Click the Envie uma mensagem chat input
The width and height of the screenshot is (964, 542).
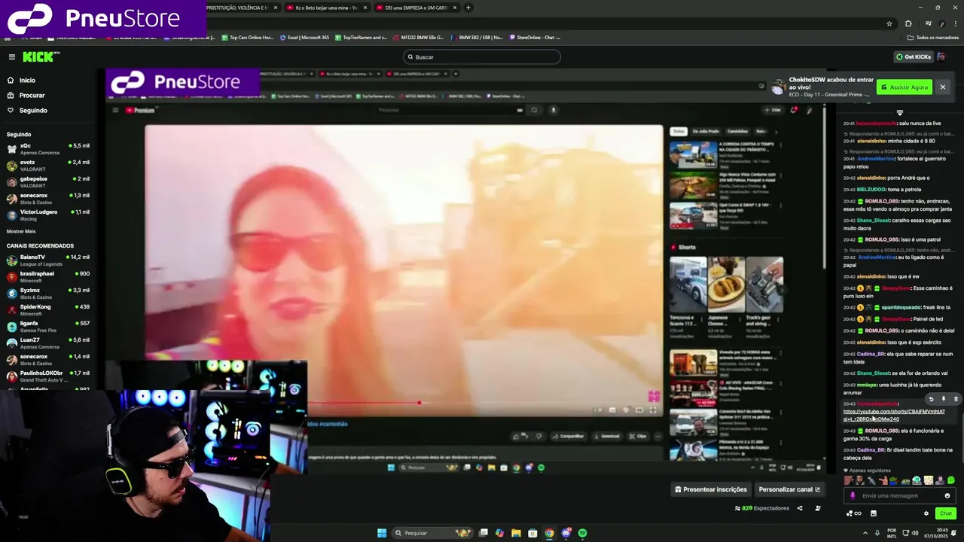tap(900, 495)
